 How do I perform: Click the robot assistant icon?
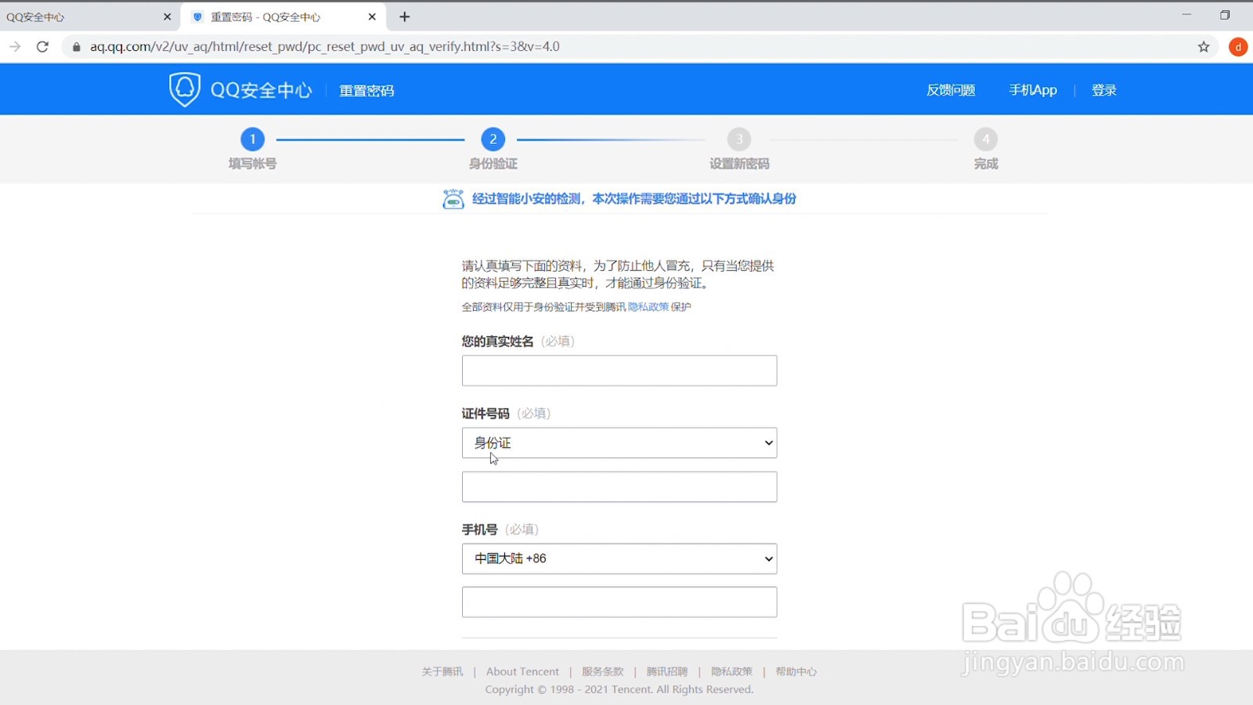[453, 199]
